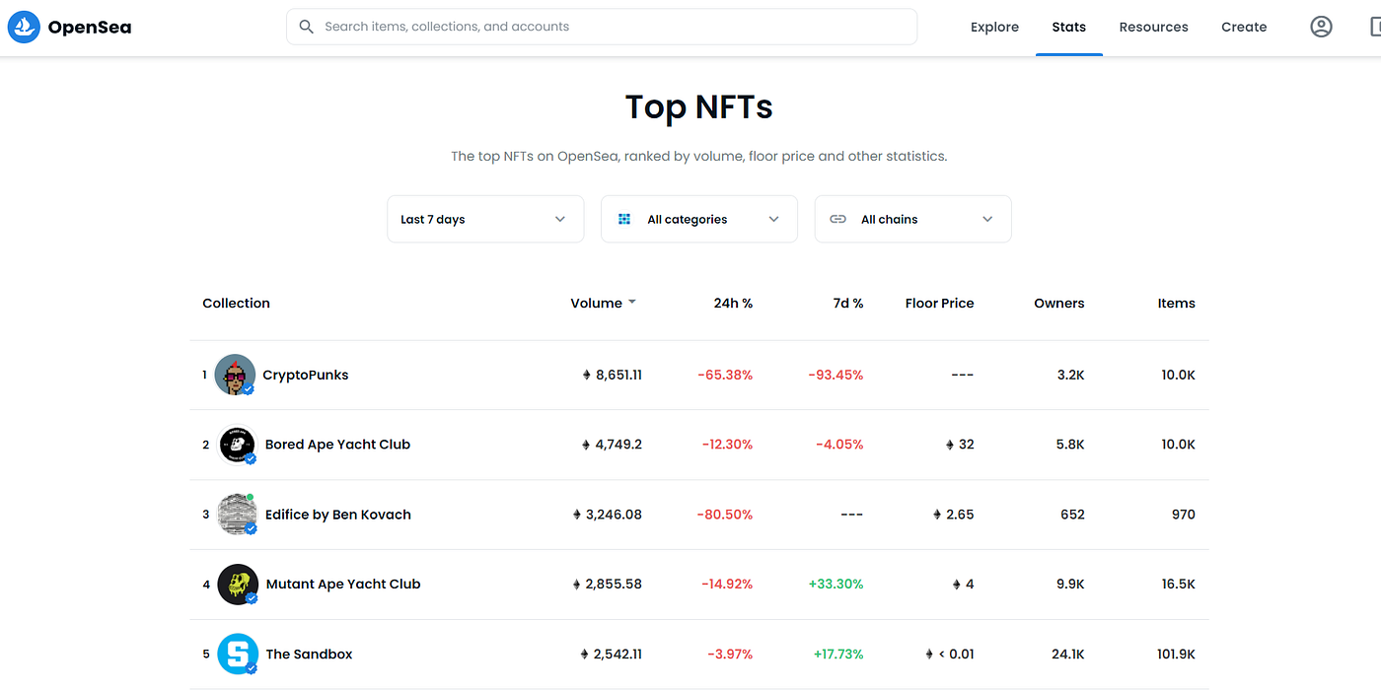This screenshot has height=691, width=1381.
Task: Click the floor price < 0.01 value
Action: click(956, 654)
